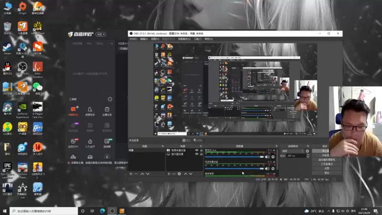Pop out the sources dock
382x215 pixels.
[201, 146]
